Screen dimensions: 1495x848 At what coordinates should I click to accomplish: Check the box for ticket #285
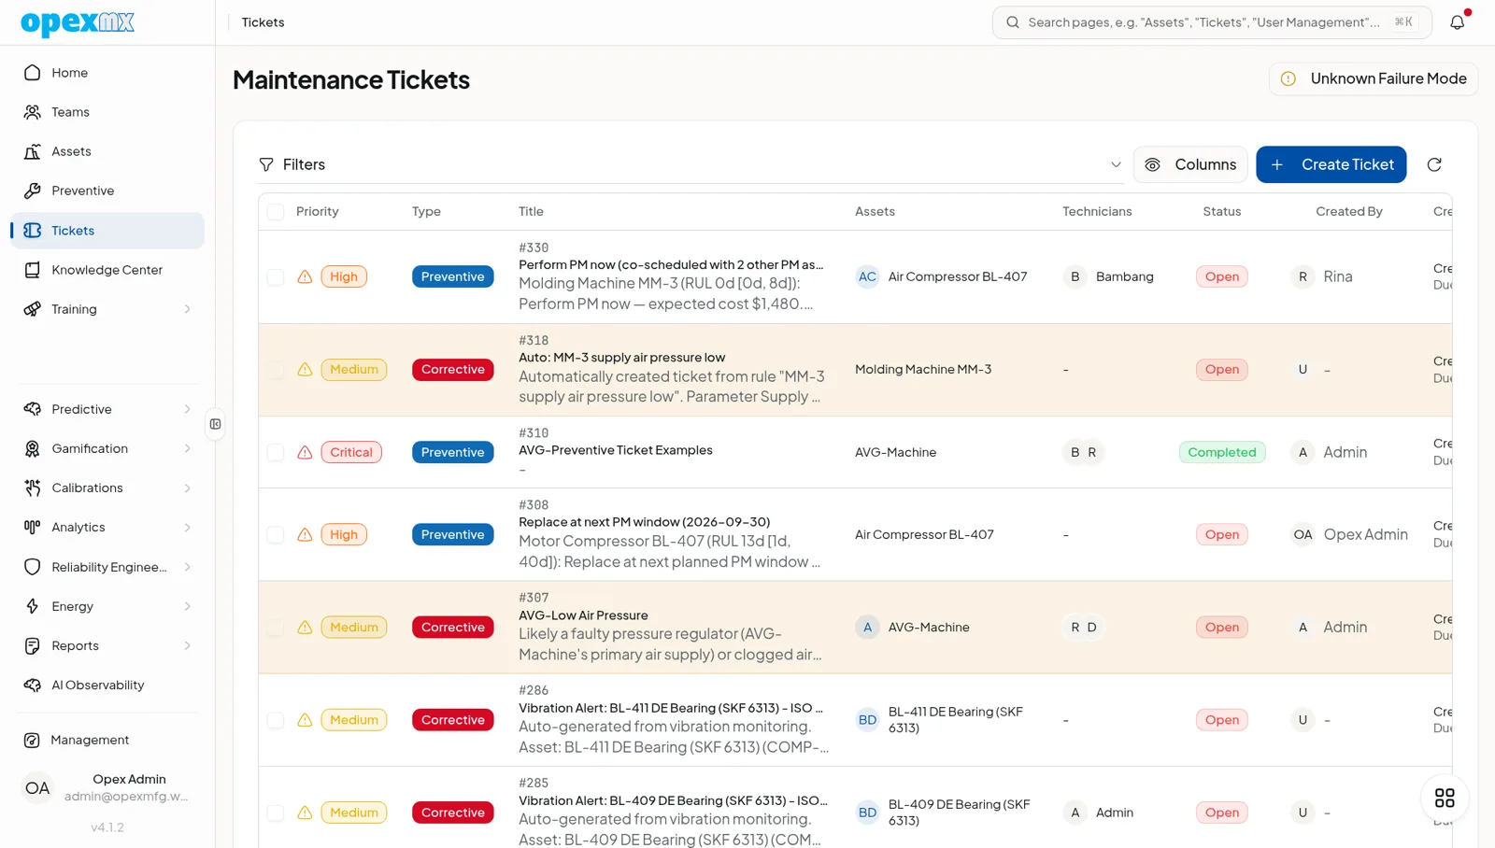276,813
